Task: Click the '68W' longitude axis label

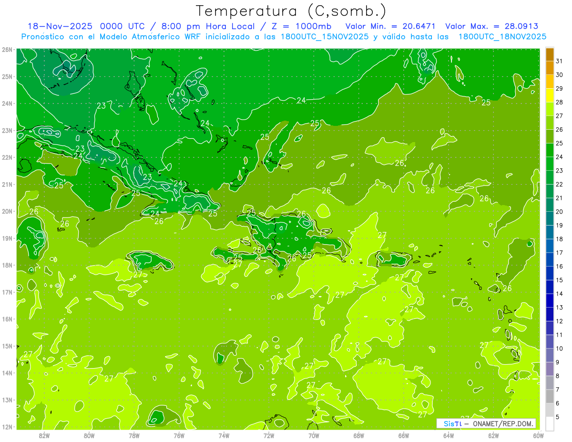Action: 359,436
